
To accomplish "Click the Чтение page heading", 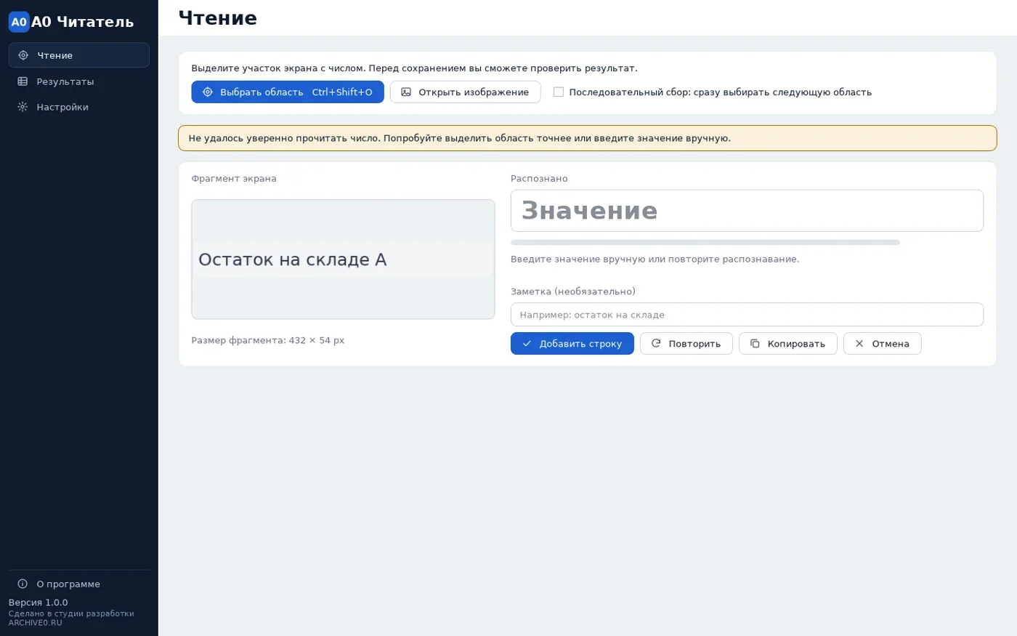I will click(218, 18).
